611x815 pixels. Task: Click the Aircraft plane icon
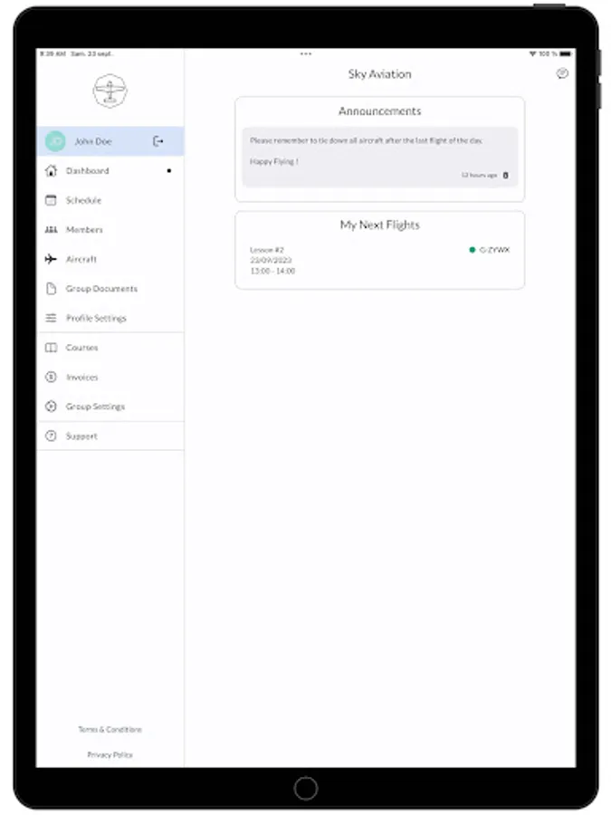(51, 259)
